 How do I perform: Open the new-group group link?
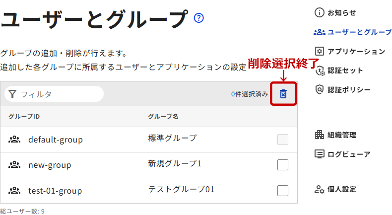pyautogui.click(x=50, y=165)
